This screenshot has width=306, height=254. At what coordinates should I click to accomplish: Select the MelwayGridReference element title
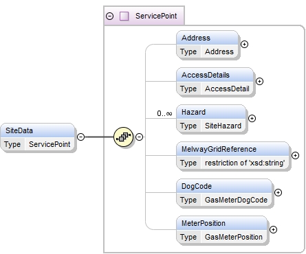pyautogui.click(x=219, y=149)
